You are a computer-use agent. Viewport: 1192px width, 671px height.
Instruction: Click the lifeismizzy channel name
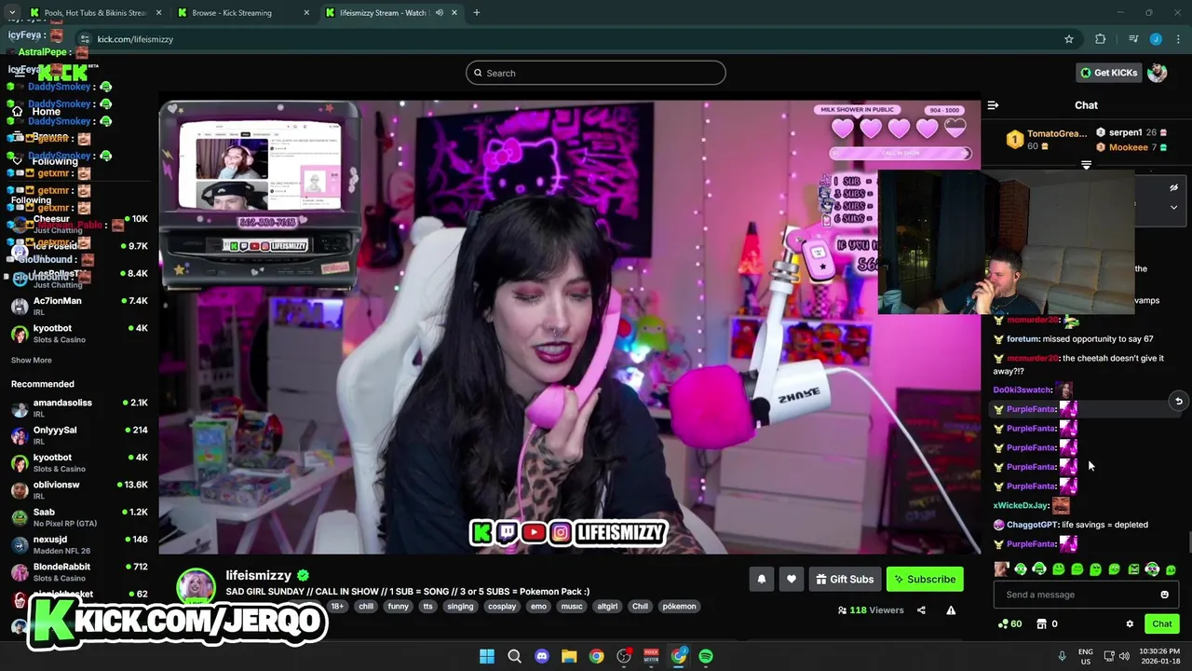[x=259, y=575]
